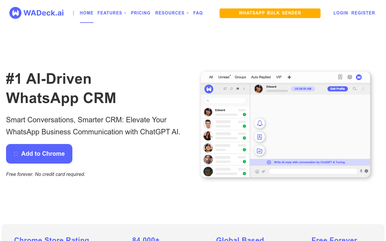This screenshot has height=241, width=386.
Task: Click the WADeck.ai logo
Action: click(x=36, y=13)
